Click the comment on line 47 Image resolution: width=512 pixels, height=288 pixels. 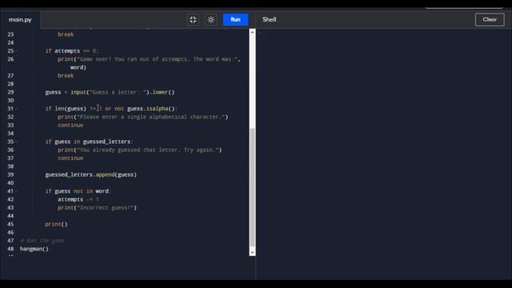pos(42,241)
